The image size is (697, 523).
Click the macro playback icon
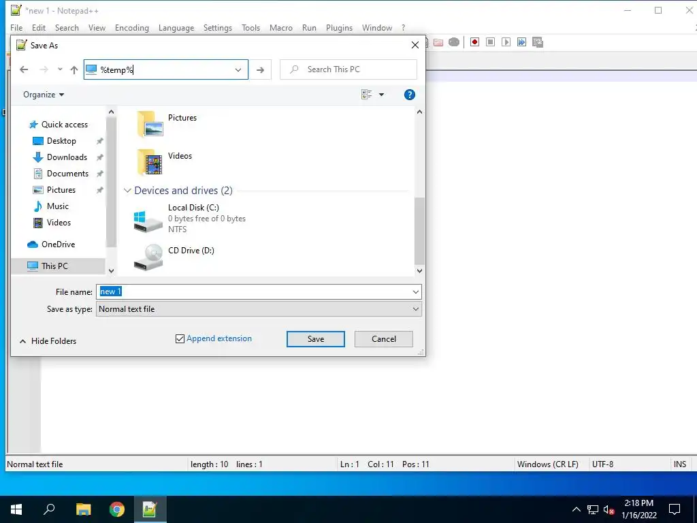click(506, 42)
